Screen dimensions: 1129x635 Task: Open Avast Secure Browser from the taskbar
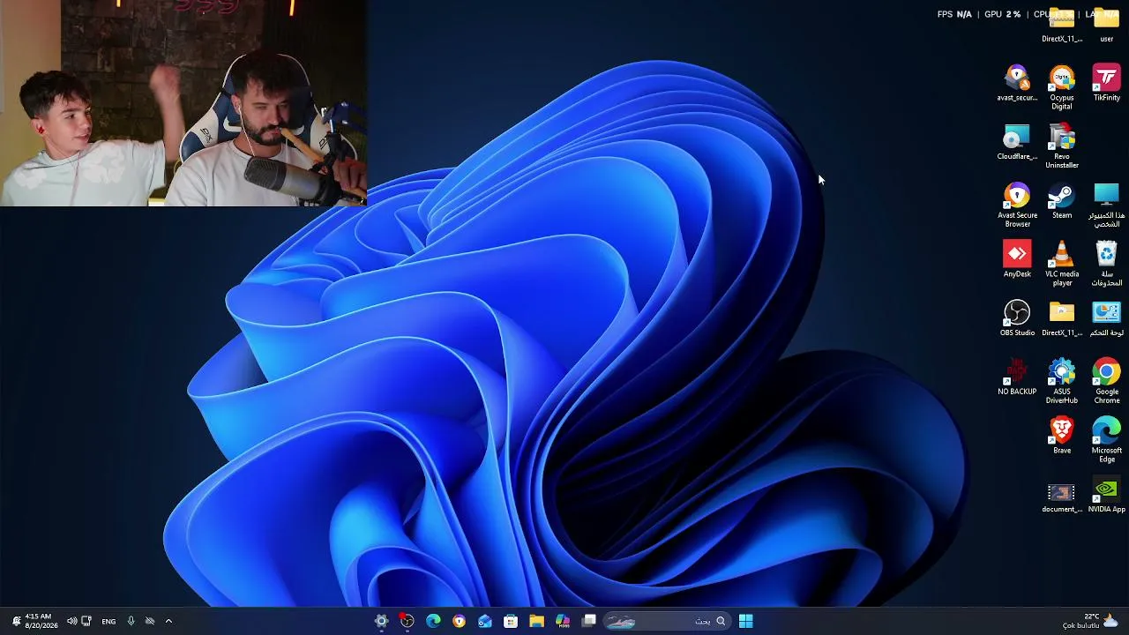(459, 621)
